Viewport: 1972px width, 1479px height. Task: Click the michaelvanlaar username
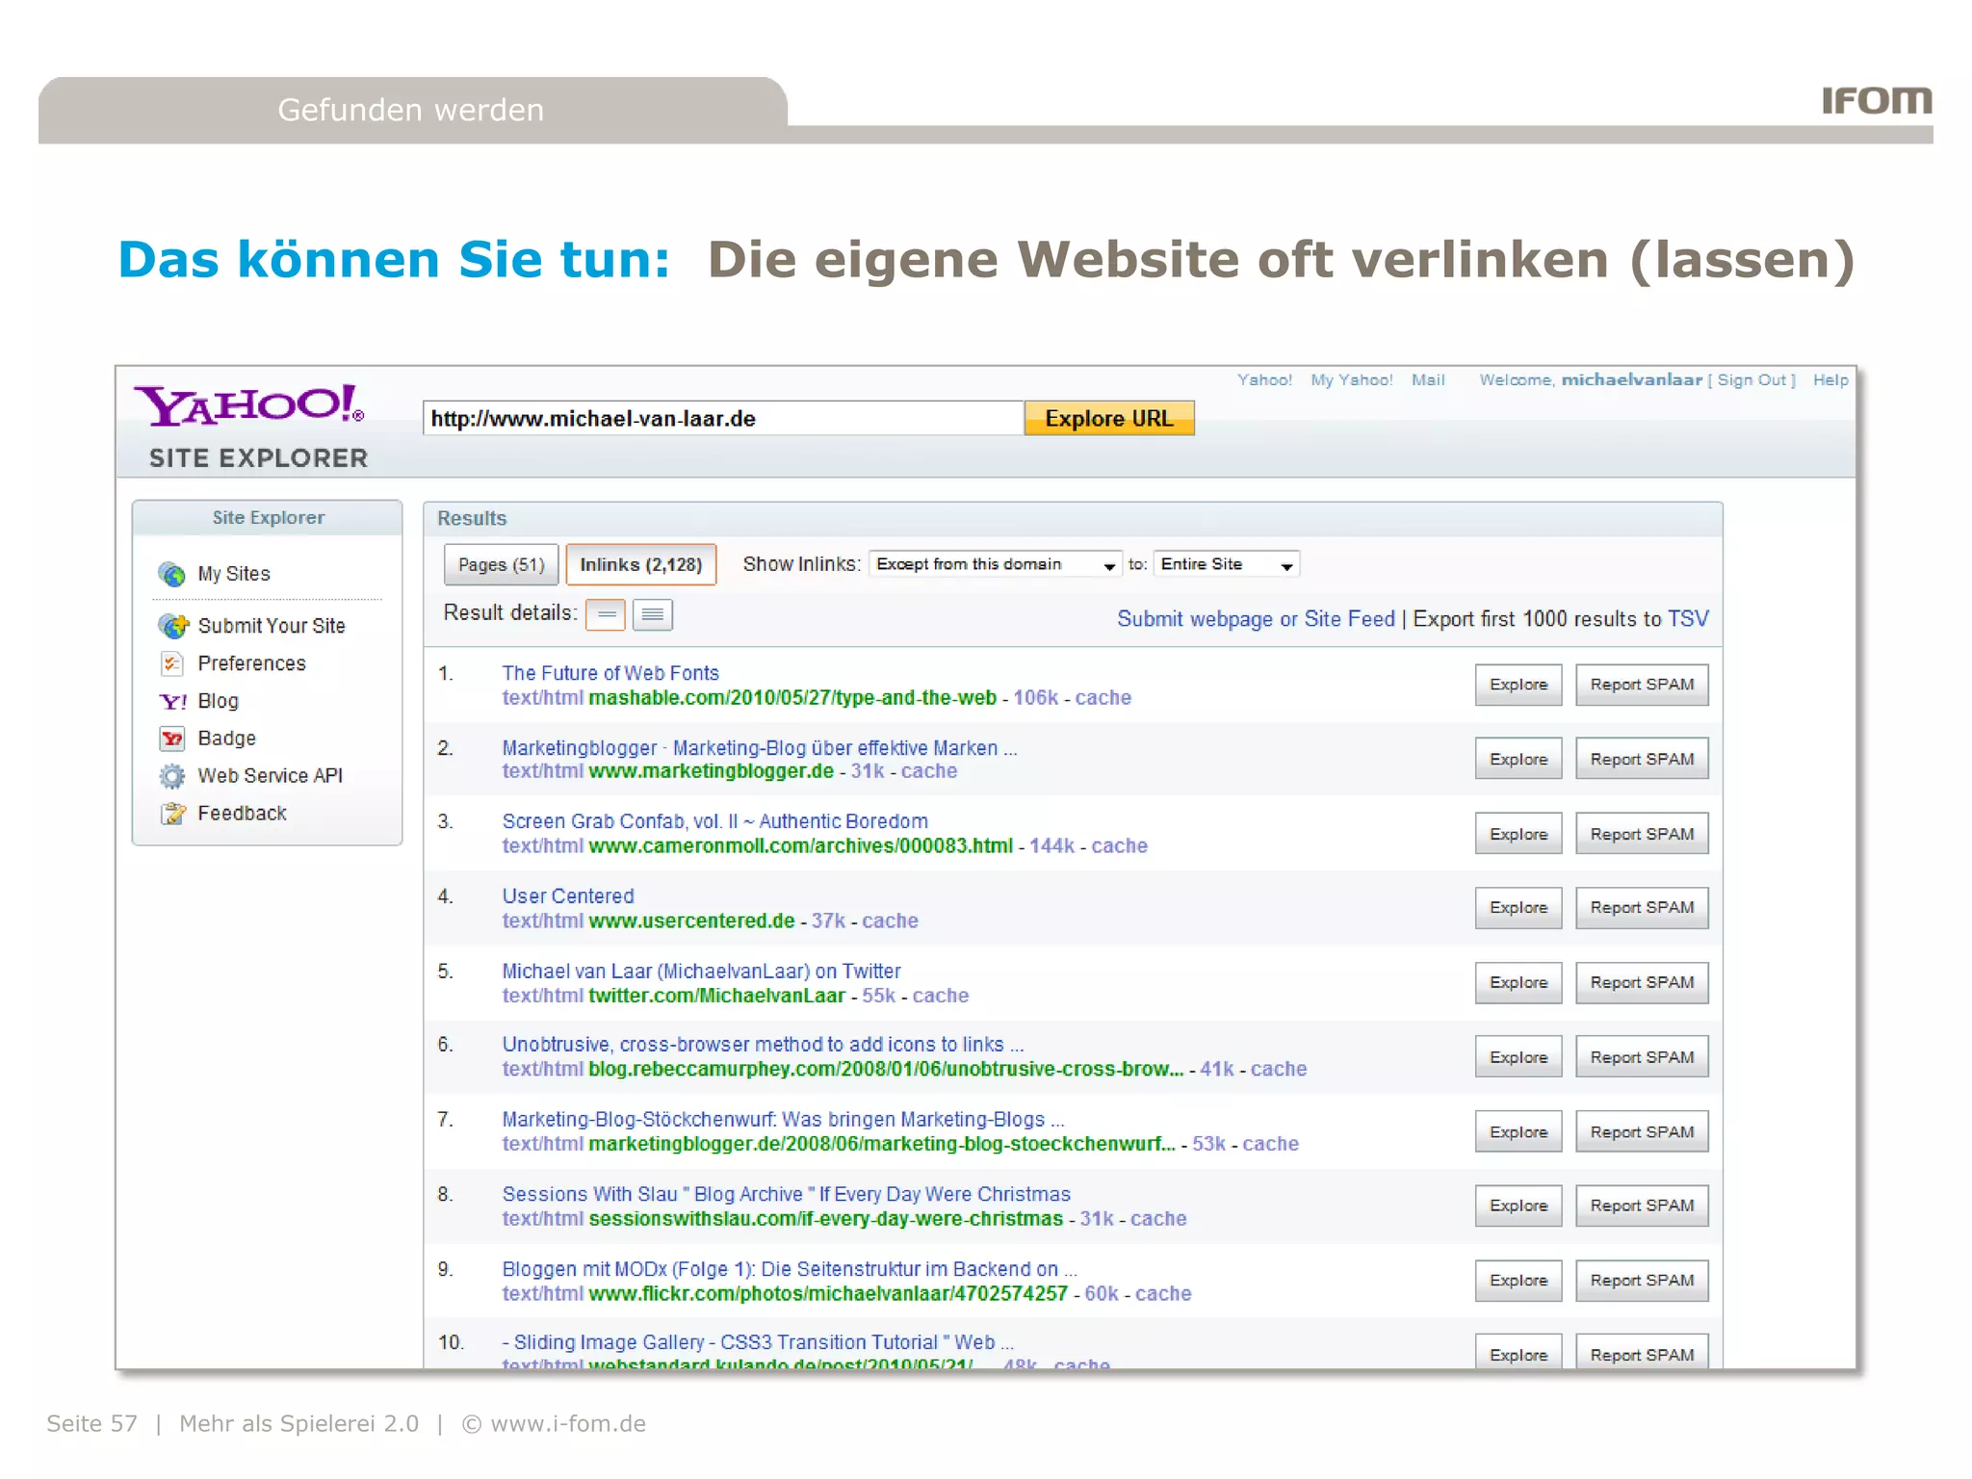pos(1631,380)
